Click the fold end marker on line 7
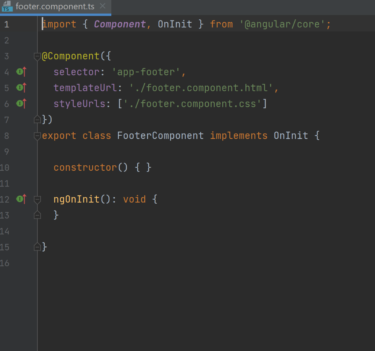Viewport: 375px width, 351px height. [37, 120]
